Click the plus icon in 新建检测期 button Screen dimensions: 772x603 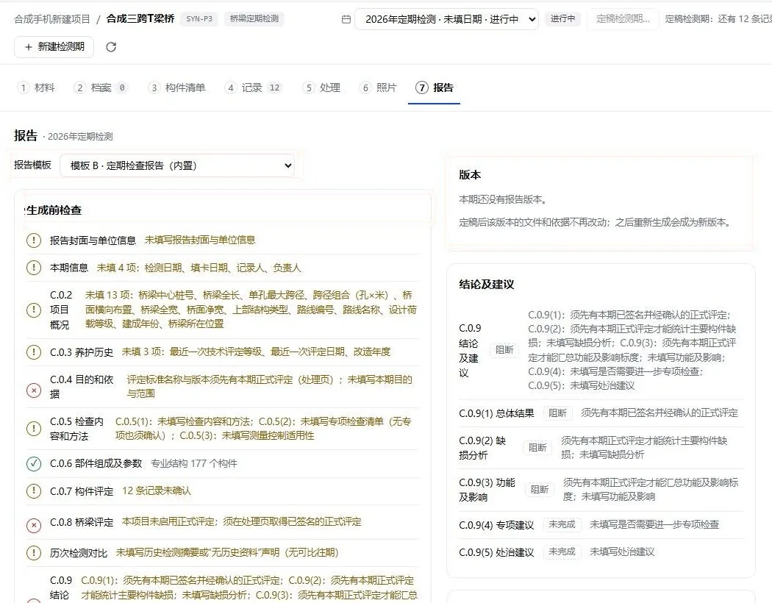coord(29,47)
